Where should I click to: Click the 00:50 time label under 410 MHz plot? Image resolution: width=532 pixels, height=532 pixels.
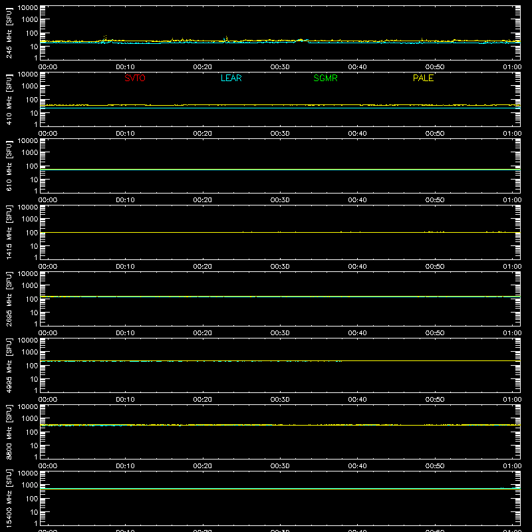(x=435, y=134)
